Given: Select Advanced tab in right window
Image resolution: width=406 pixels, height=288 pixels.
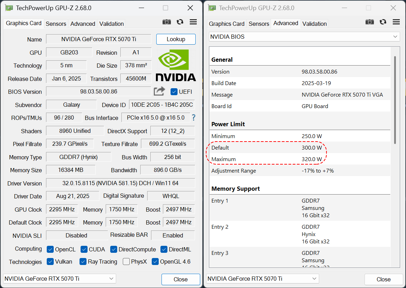Looking at the screenshot, I should tap(286, 23).
